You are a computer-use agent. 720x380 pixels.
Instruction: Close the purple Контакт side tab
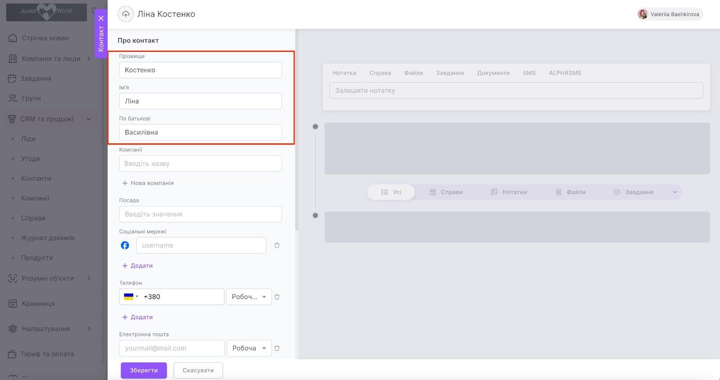click(x=101, y=18)
